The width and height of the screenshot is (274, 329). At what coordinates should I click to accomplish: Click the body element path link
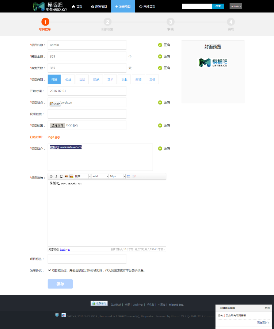pyautogui.click(x=63, y=249)
